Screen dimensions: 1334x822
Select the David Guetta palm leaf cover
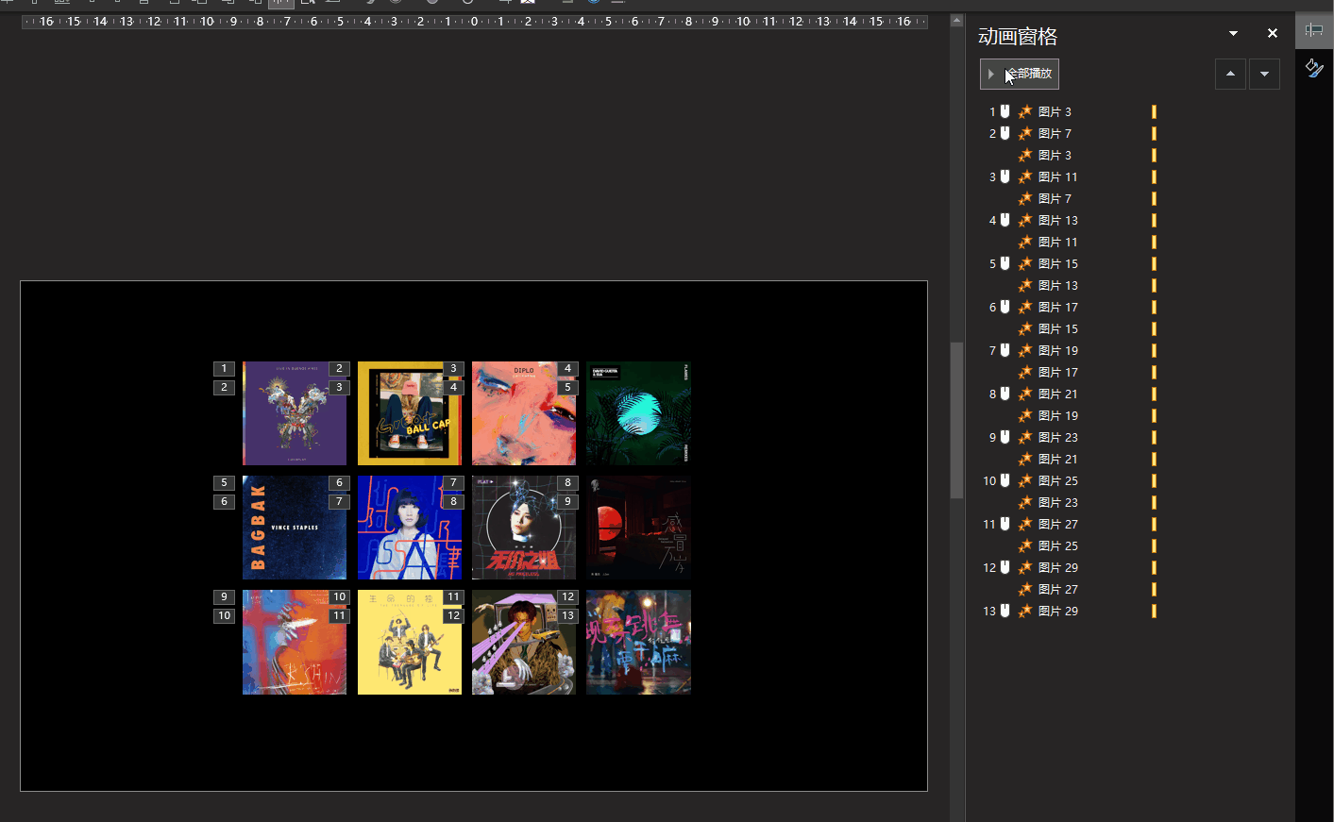(638, 413)
